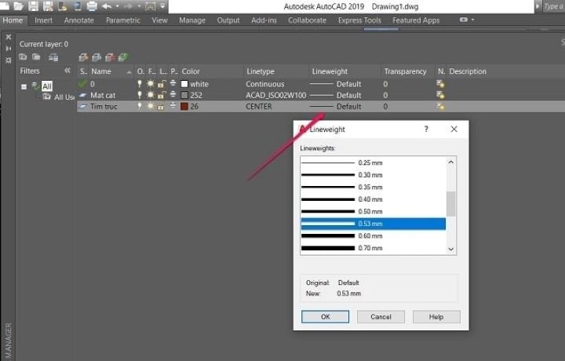
Task: Open the Undo history dropdown arrow
Action: click(x=117, y=6)
